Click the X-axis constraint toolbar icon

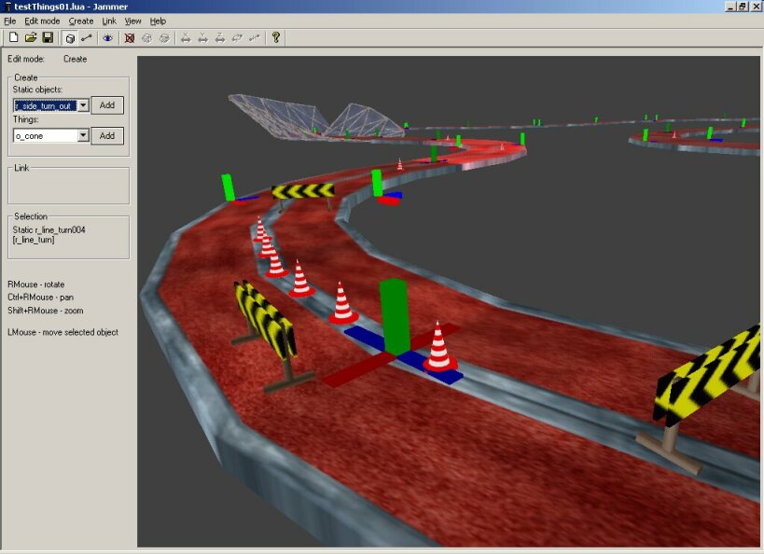(186, 38)
